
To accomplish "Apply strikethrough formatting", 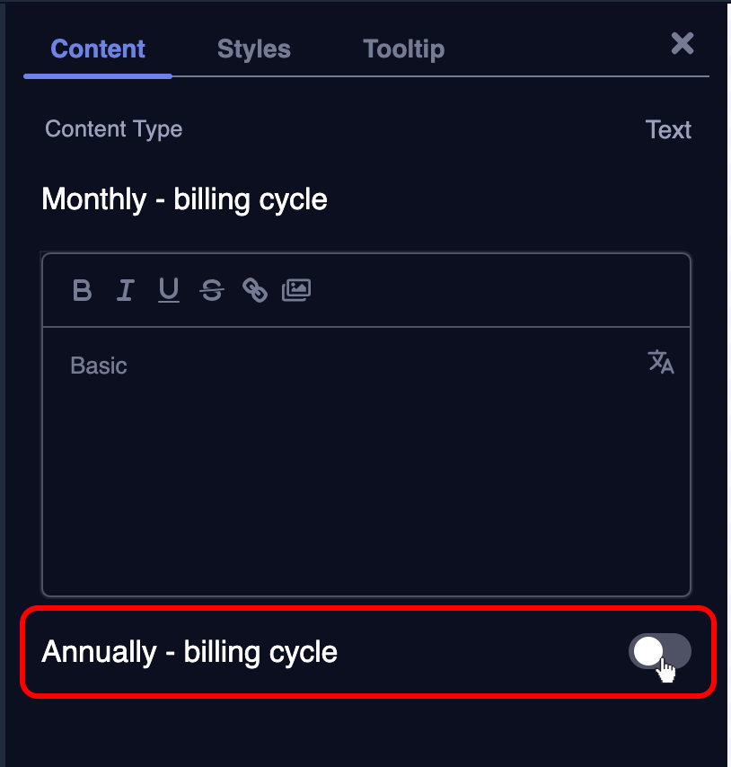I will pyautogui.click(x=212, y=290).
